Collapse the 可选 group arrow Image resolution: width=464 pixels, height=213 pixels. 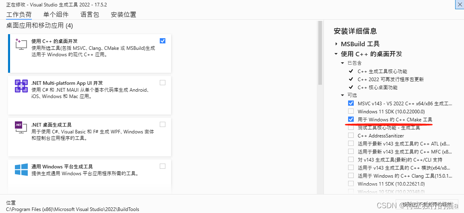[343, 95]
